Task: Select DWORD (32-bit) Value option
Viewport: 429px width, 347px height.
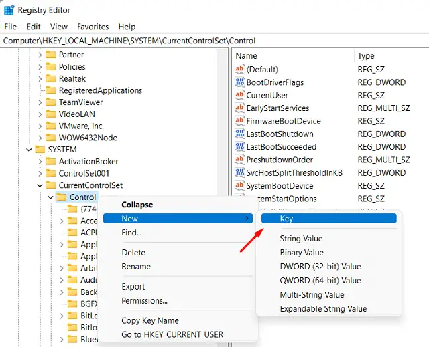Action: (320, 267)
